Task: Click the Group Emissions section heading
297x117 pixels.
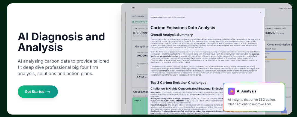Action: tap(140, 92)
